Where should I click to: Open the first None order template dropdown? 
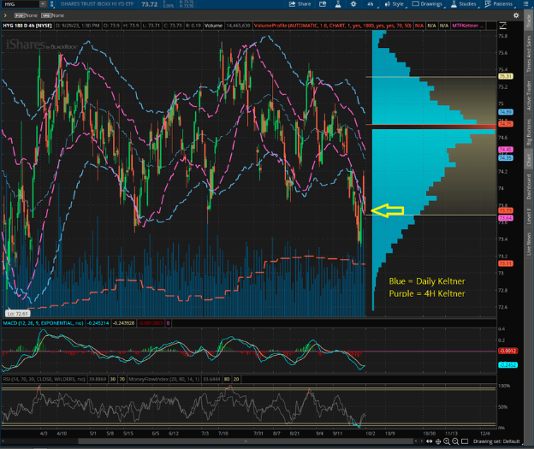[x=27, y=15]
